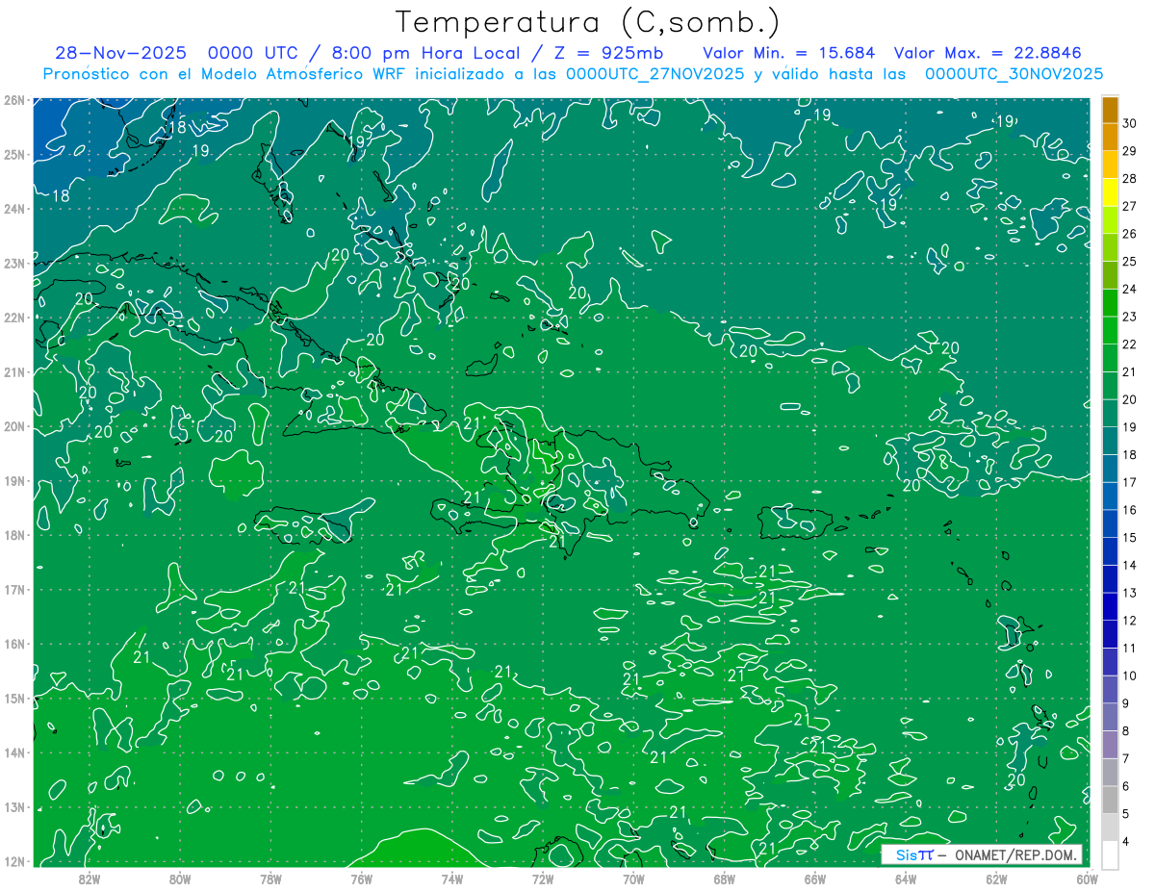Click the latitude label "26N"
This screenshot has height=892, width=1155.
pyautogui.click(x=13, y=100)
